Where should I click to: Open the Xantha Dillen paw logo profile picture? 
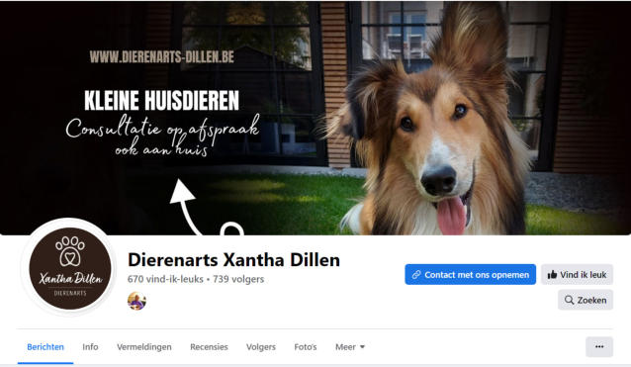click(x=70, y=268)
